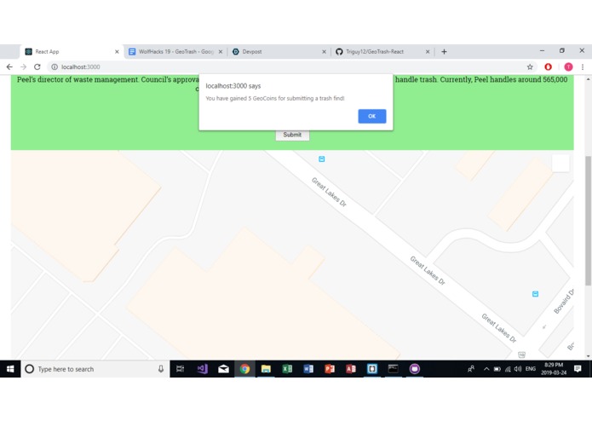Click the ENG language indicator

(x=531, y=369)
